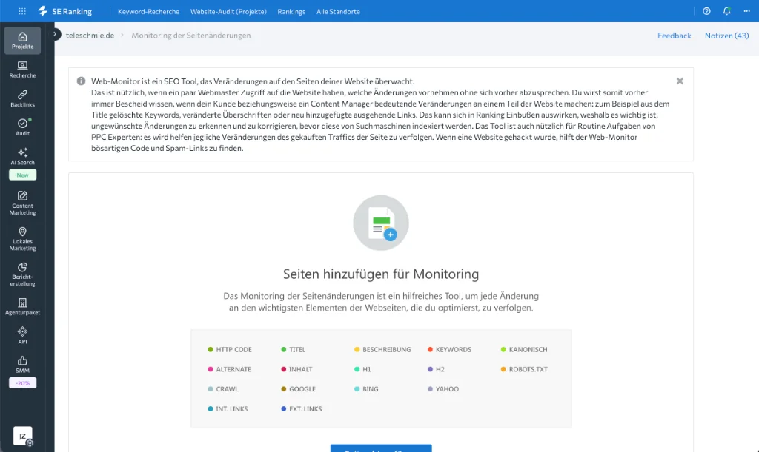
Task: Open Berichterstellung in the sidebar
Action: pyautogui.click(x=23, y=274)
